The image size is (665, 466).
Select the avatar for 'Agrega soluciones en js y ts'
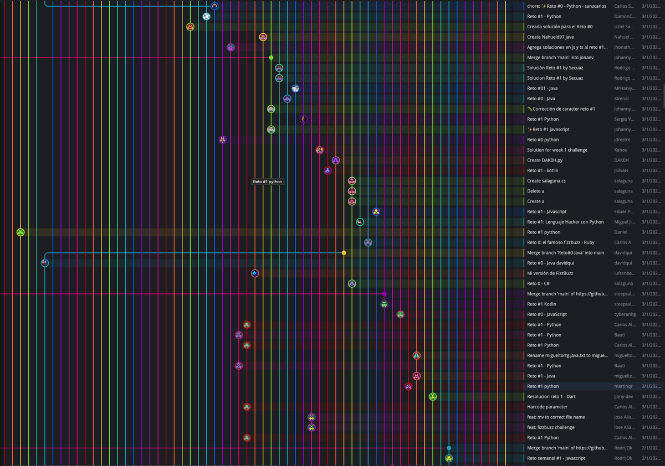[231, 47]
